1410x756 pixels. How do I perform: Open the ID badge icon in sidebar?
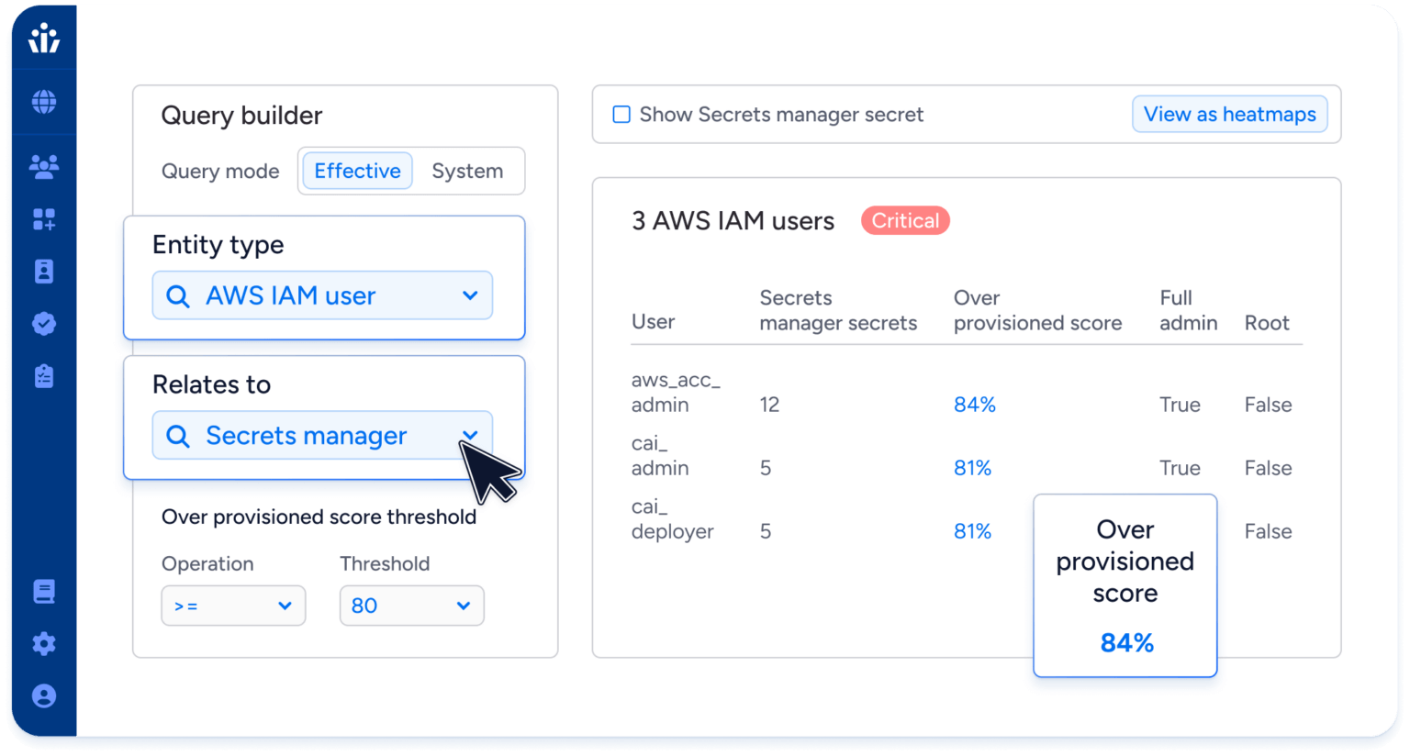pyautogui.click(x=43, y=272)
